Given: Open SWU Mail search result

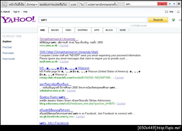Looking at the screenshot, I should [69, 52].
